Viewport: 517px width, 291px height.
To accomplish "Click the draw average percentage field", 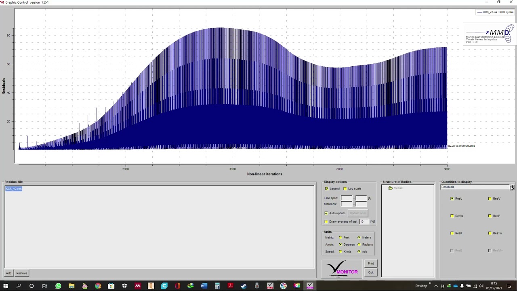I will coord(364,221).
